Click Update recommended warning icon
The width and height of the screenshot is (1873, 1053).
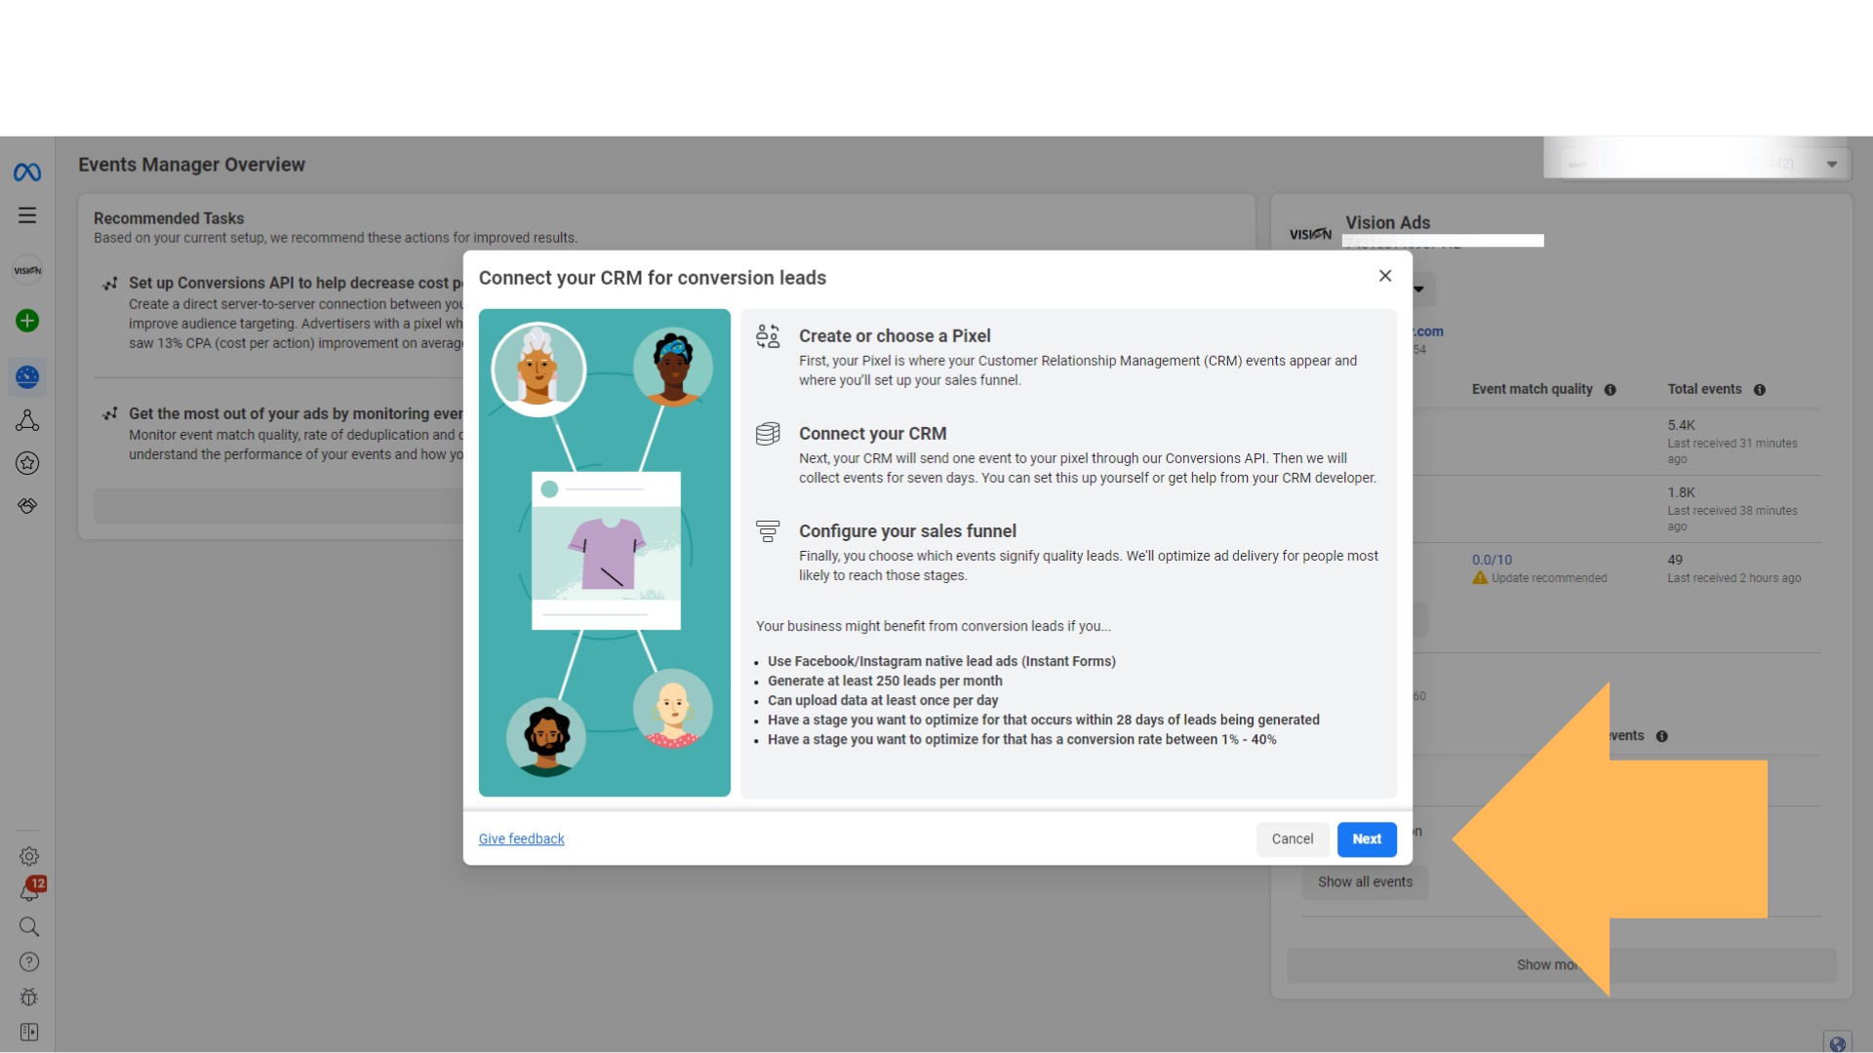[x=1479, y=577]
